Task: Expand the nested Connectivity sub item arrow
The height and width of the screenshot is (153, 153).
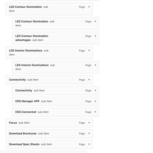Action: [x=95, y=91]
